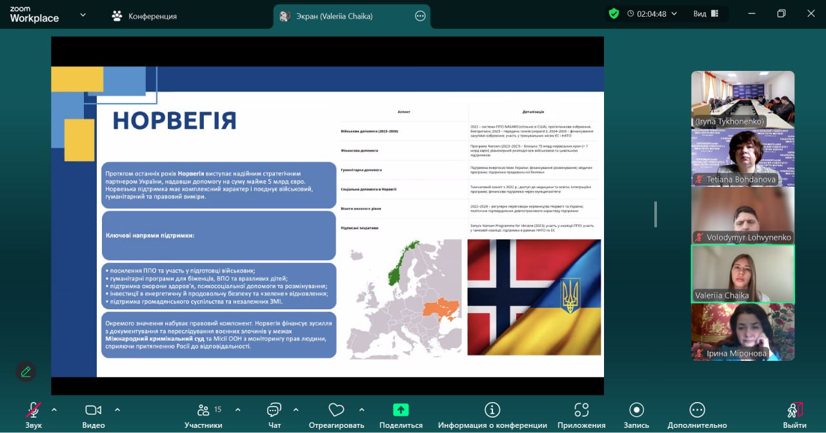
Task: Open the Участники participants panel
Action: 203,410
